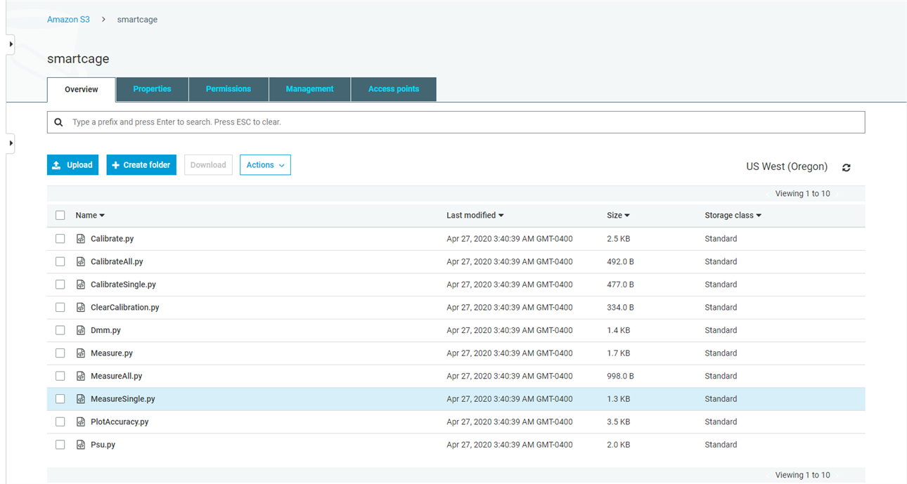Viewport: 907px width, 484px height.
Task: Click the file icon beside Dmm.py
Action: tap(81, 330)
